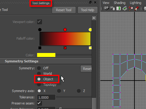Open the yellow Color swatch picker
146x109 pixels.
point(46,55)
